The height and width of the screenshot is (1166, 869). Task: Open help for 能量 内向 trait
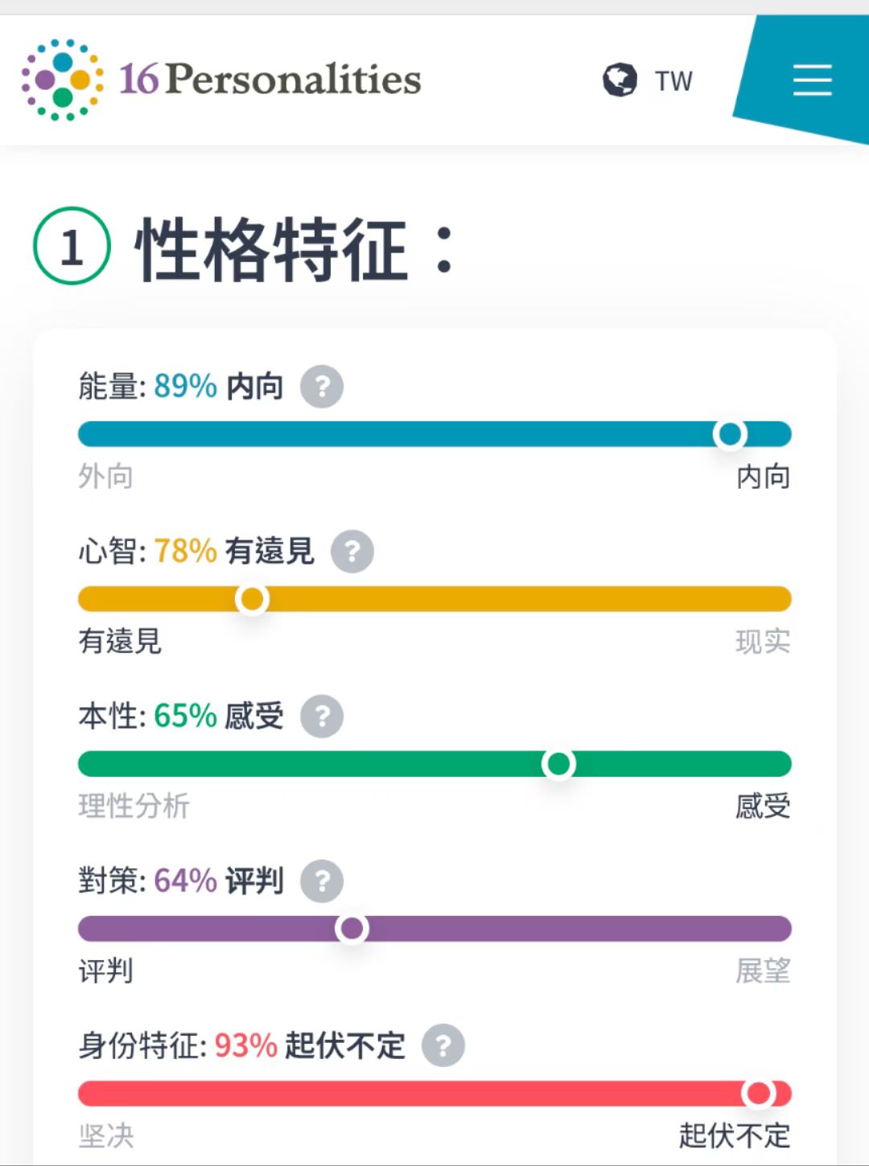pyautogui.click(x=322, y=387)
